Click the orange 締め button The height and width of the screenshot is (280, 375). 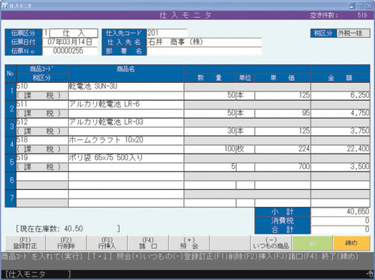(351, 243)
